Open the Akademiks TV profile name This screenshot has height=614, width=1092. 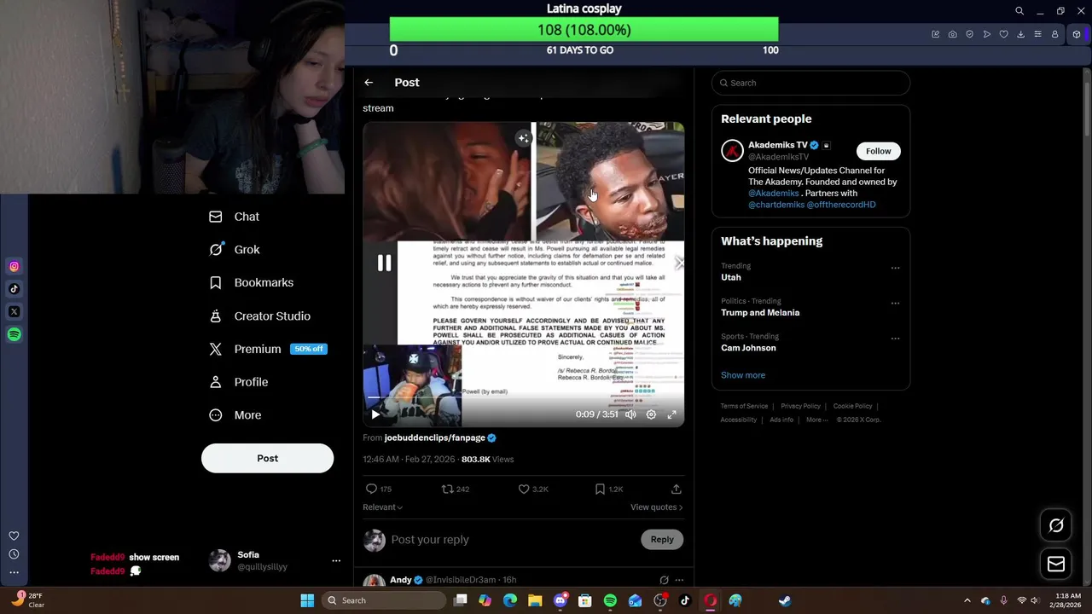777,145
